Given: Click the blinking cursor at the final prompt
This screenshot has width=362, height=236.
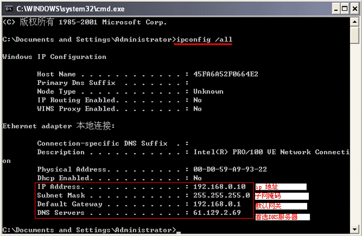Looking at the screenshot, I should click(178, 232).
